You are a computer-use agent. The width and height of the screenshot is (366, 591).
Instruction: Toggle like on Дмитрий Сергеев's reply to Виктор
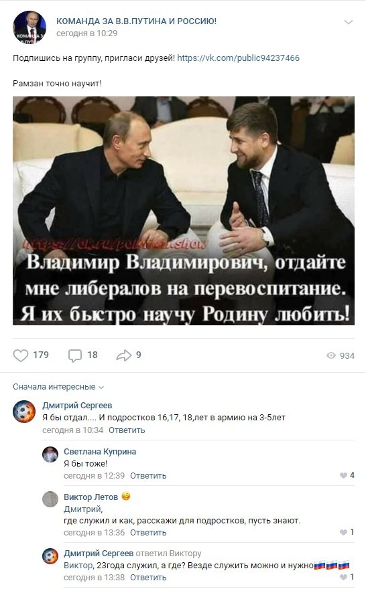(x=343, y=577)
